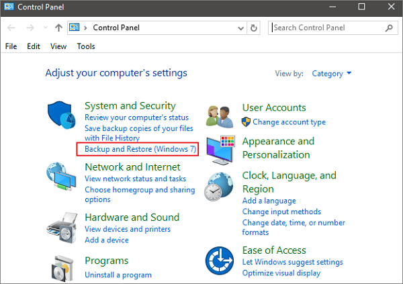Click the User Accounts people icon
This screenshot has width=403, height=284.
pos(220,117)
